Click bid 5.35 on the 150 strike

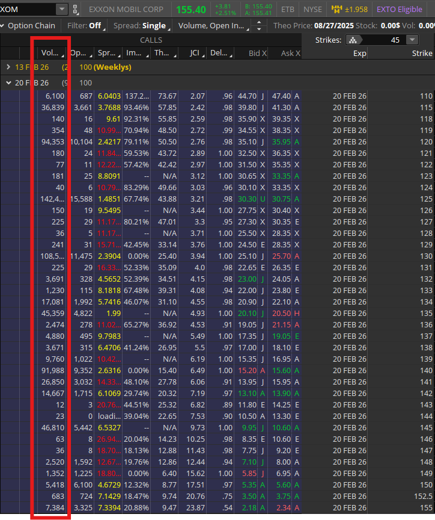coord(249,485)
